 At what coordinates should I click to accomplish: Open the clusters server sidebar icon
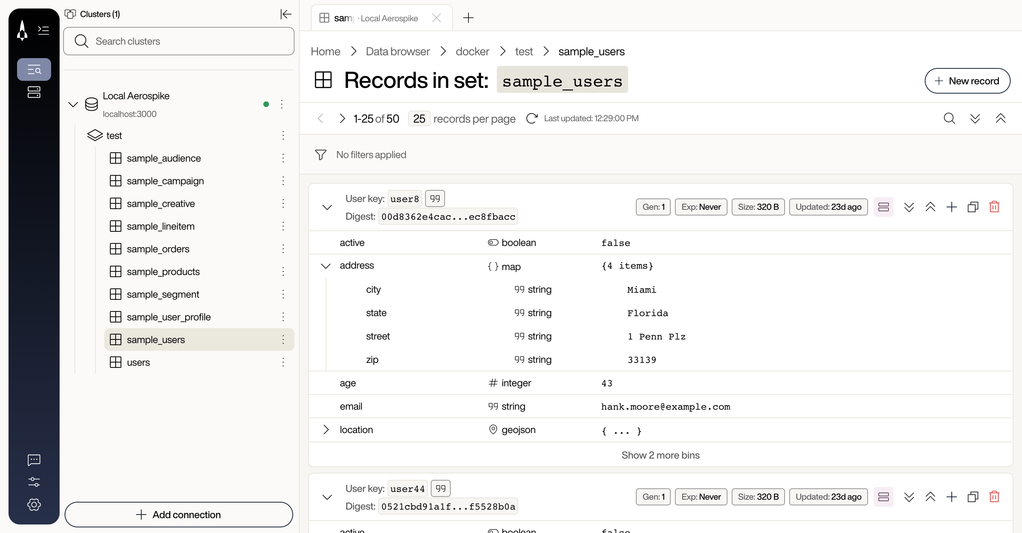[34, 92]
